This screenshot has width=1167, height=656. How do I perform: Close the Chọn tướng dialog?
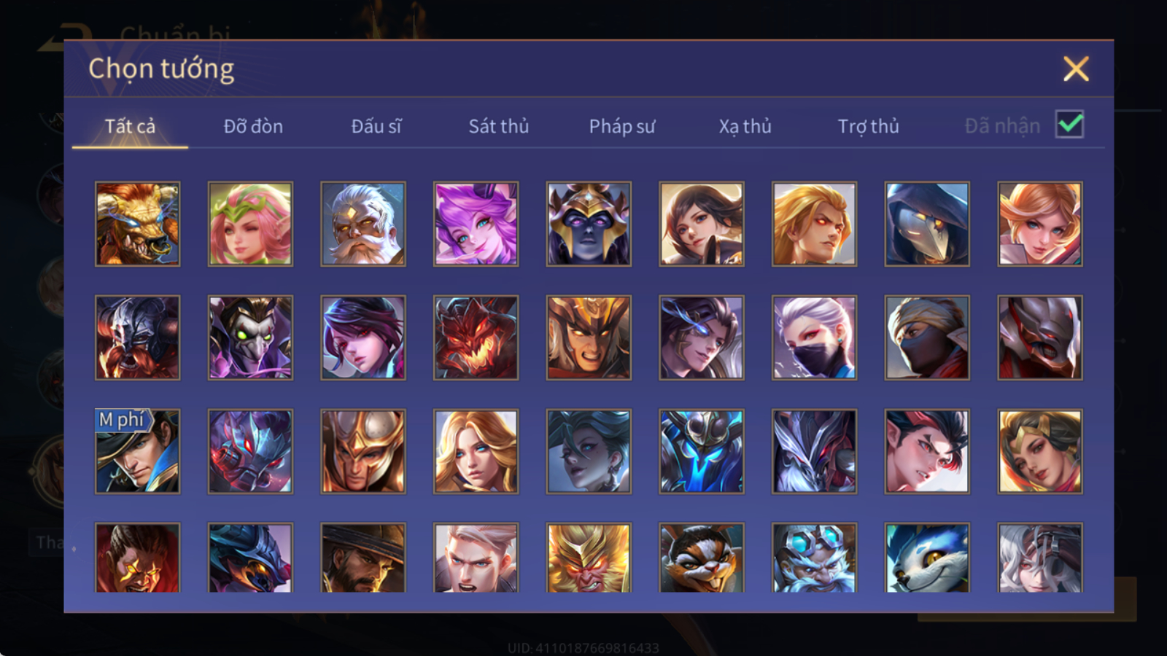tap(1076, 69)
